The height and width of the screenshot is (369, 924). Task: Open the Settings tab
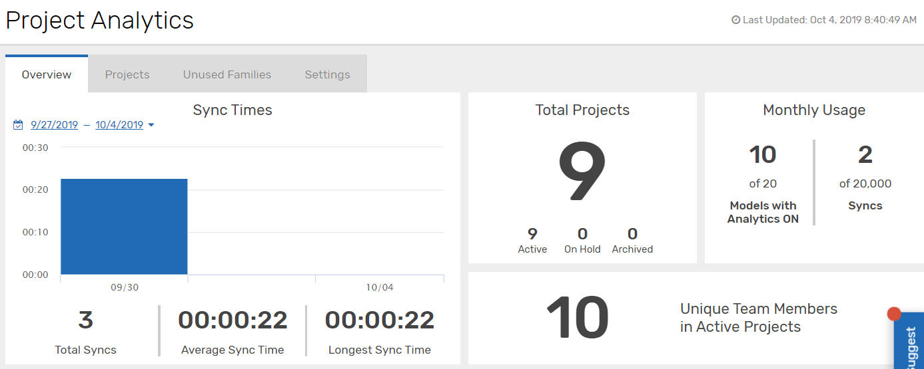(x=327, y=74)
